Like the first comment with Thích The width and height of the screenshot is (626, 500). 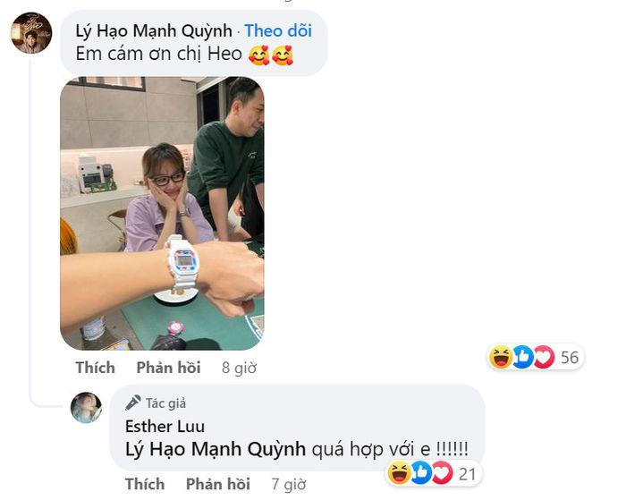click(95, 368)
